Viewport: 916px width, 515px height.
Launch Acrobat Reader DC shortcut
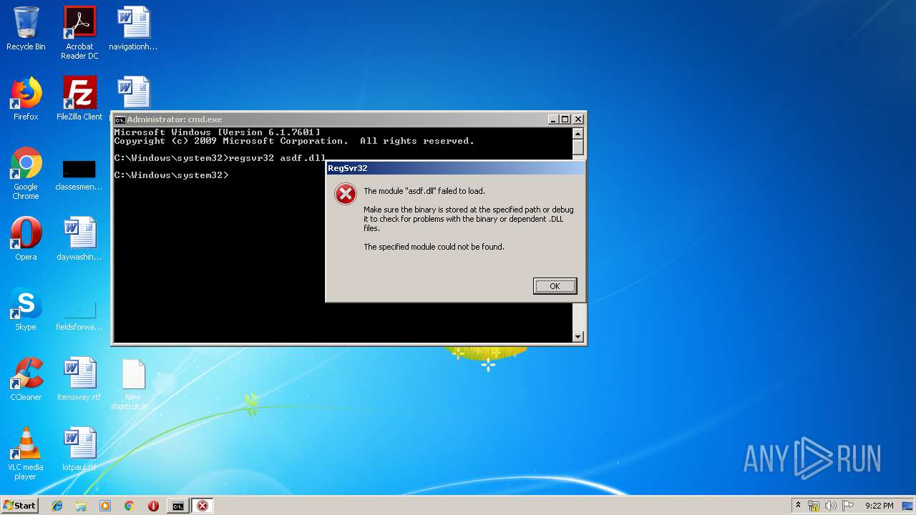[x=79, y=33]
